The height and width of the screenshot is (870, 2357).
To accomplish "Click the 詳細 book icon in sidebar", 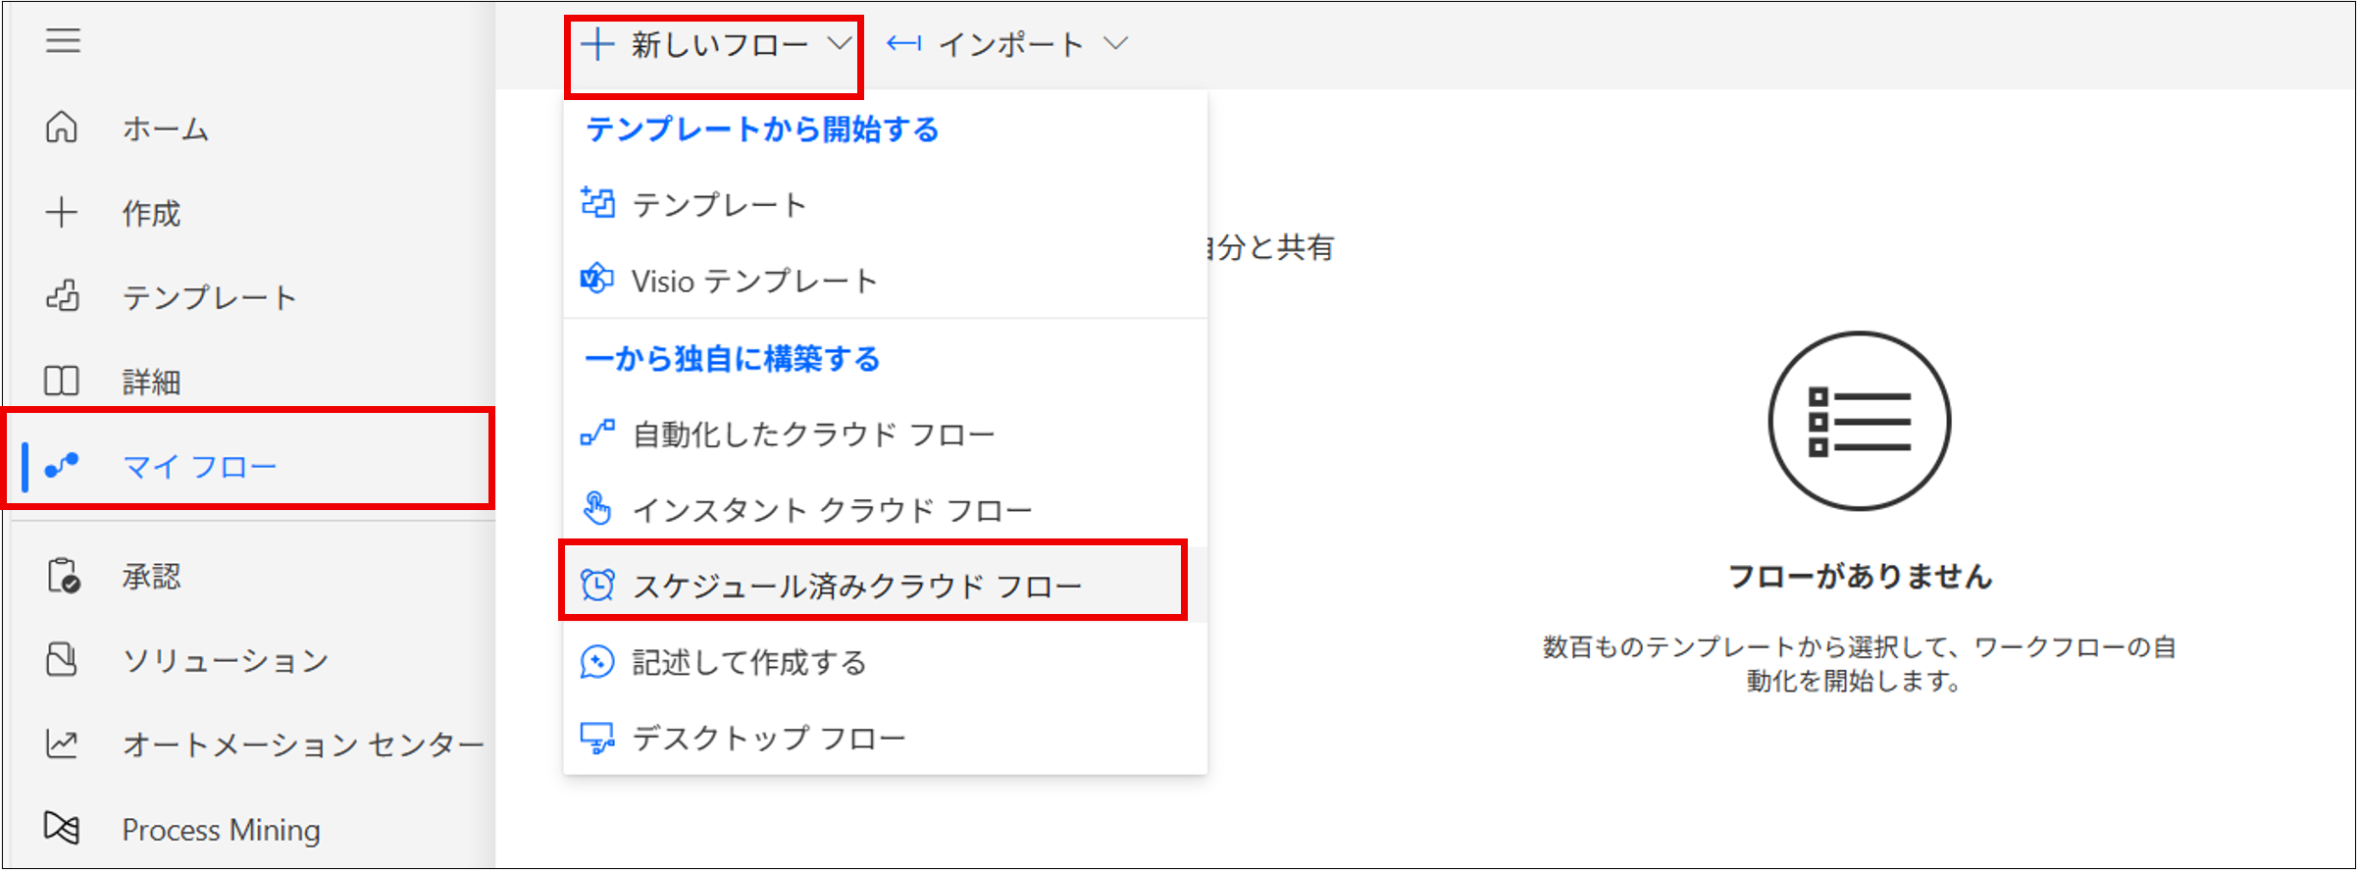I will pos(62,381).
